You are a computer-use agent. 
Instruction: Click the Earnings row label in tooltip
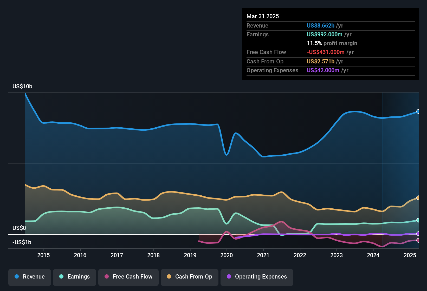point(257,34)
